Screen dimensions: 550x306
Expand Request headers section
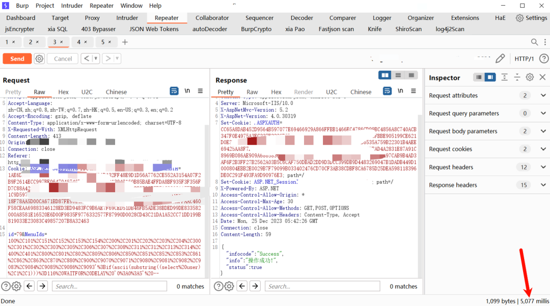click(543, 167)
